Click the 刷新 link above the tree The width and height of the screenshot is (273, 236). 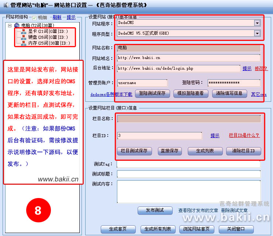click(x=57, y=17)
